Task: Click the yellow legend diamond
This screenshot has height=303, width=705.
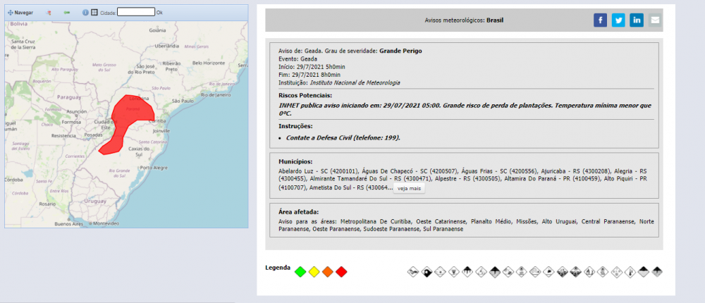Action: (x=314, y=272)
